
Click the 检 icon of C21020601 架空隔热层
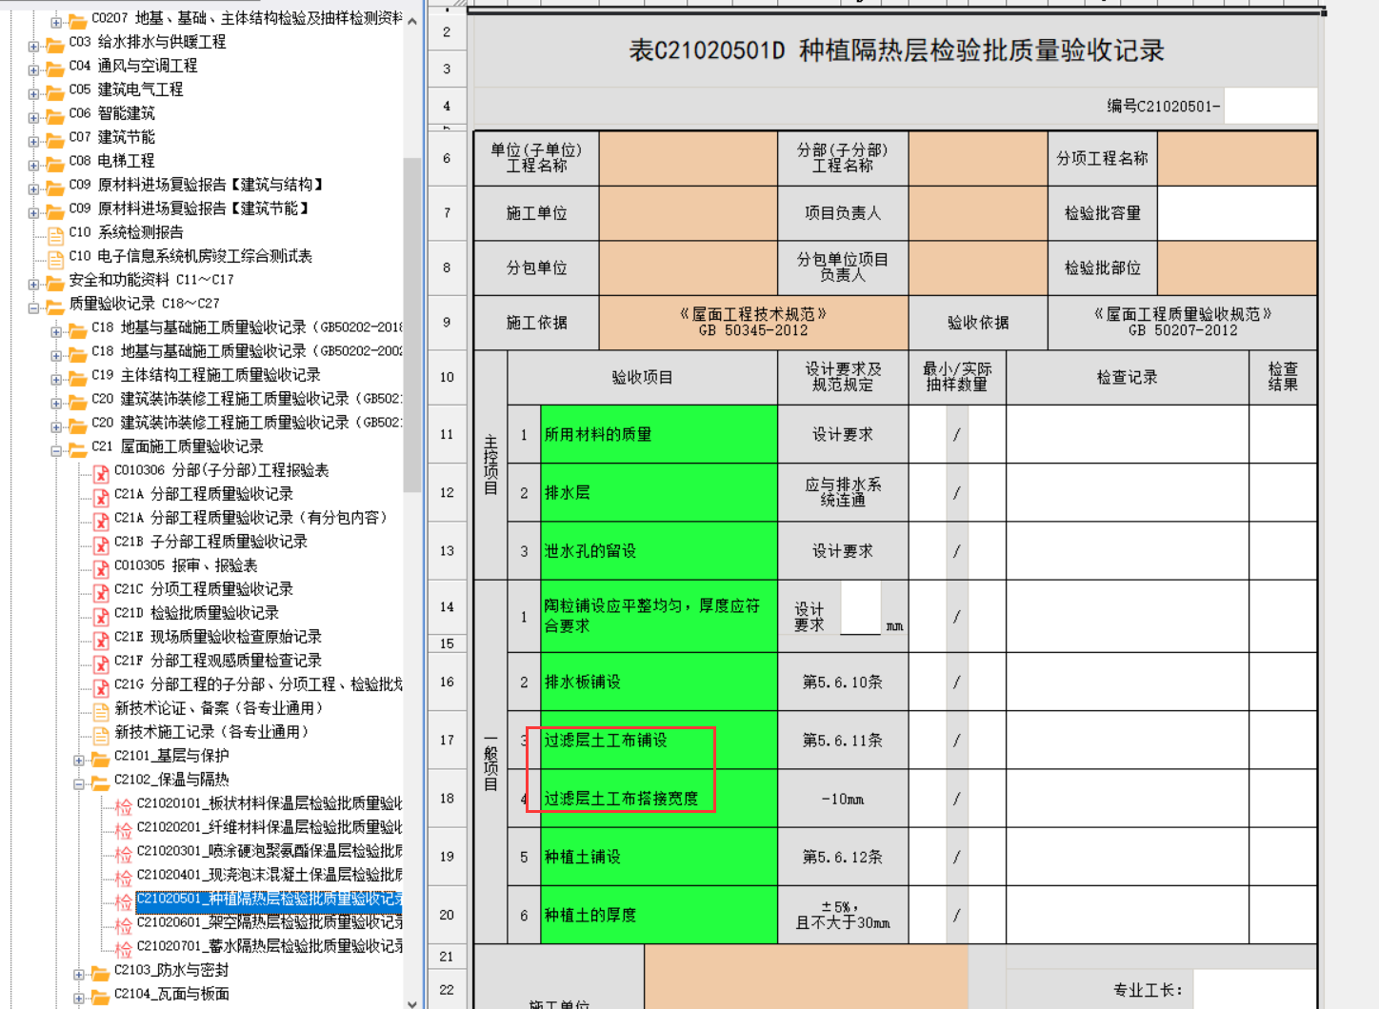[124, 925]
